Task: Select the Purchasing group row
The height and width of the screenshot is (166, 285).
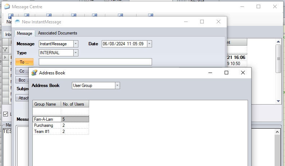Action: [61, 125]
